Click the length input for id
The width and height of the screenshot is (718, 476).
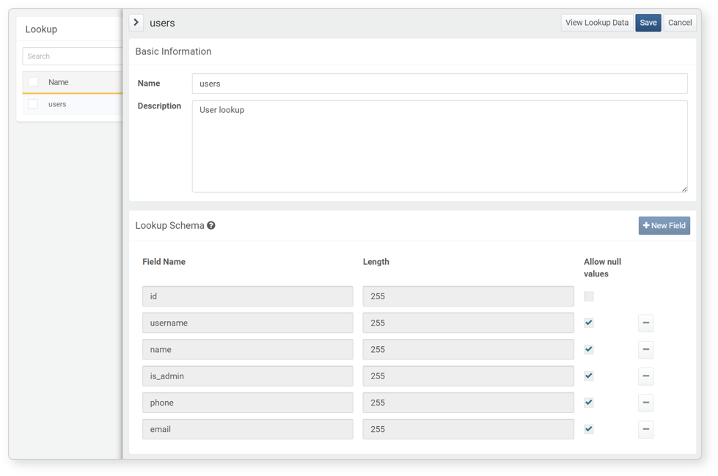(x=469, y=296)
